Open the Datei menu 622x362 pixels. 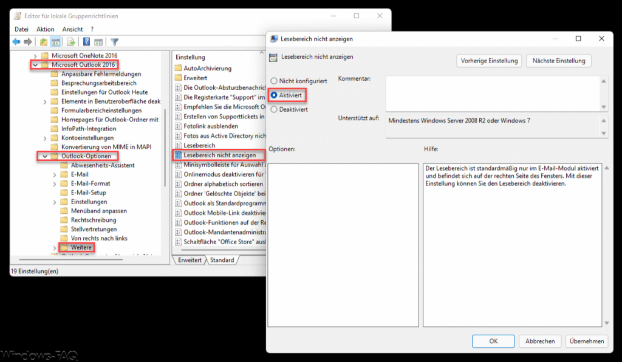tap(21, 29)
